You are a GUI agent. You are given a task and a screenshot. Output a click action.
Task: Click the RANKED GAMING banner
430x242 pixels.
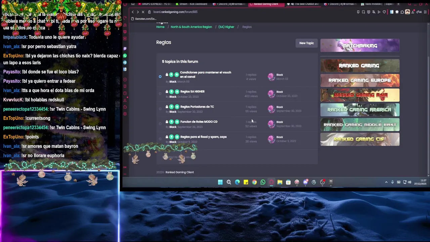[360, 66]
